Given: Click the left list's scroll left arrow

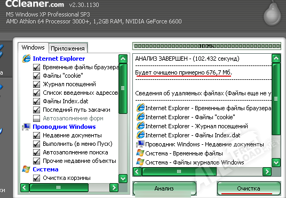Looking at the screenshot, I should coord(25,187).
